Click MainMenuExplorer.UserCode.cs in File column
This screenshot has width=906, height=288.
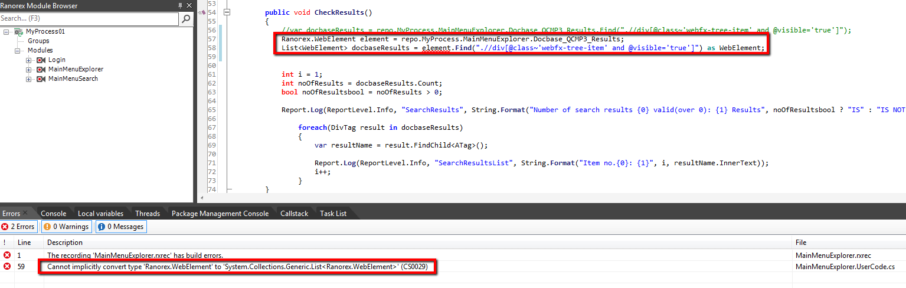(845, 267)
